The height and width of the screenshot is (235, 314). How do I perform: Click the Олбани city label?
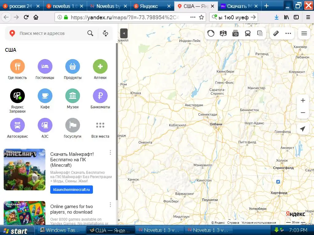pos(216,124)
